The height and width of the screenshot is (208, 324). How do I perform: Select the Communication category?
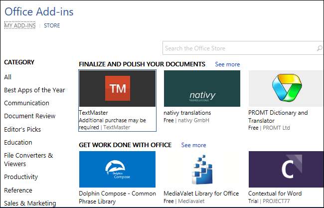click(26, 103)
